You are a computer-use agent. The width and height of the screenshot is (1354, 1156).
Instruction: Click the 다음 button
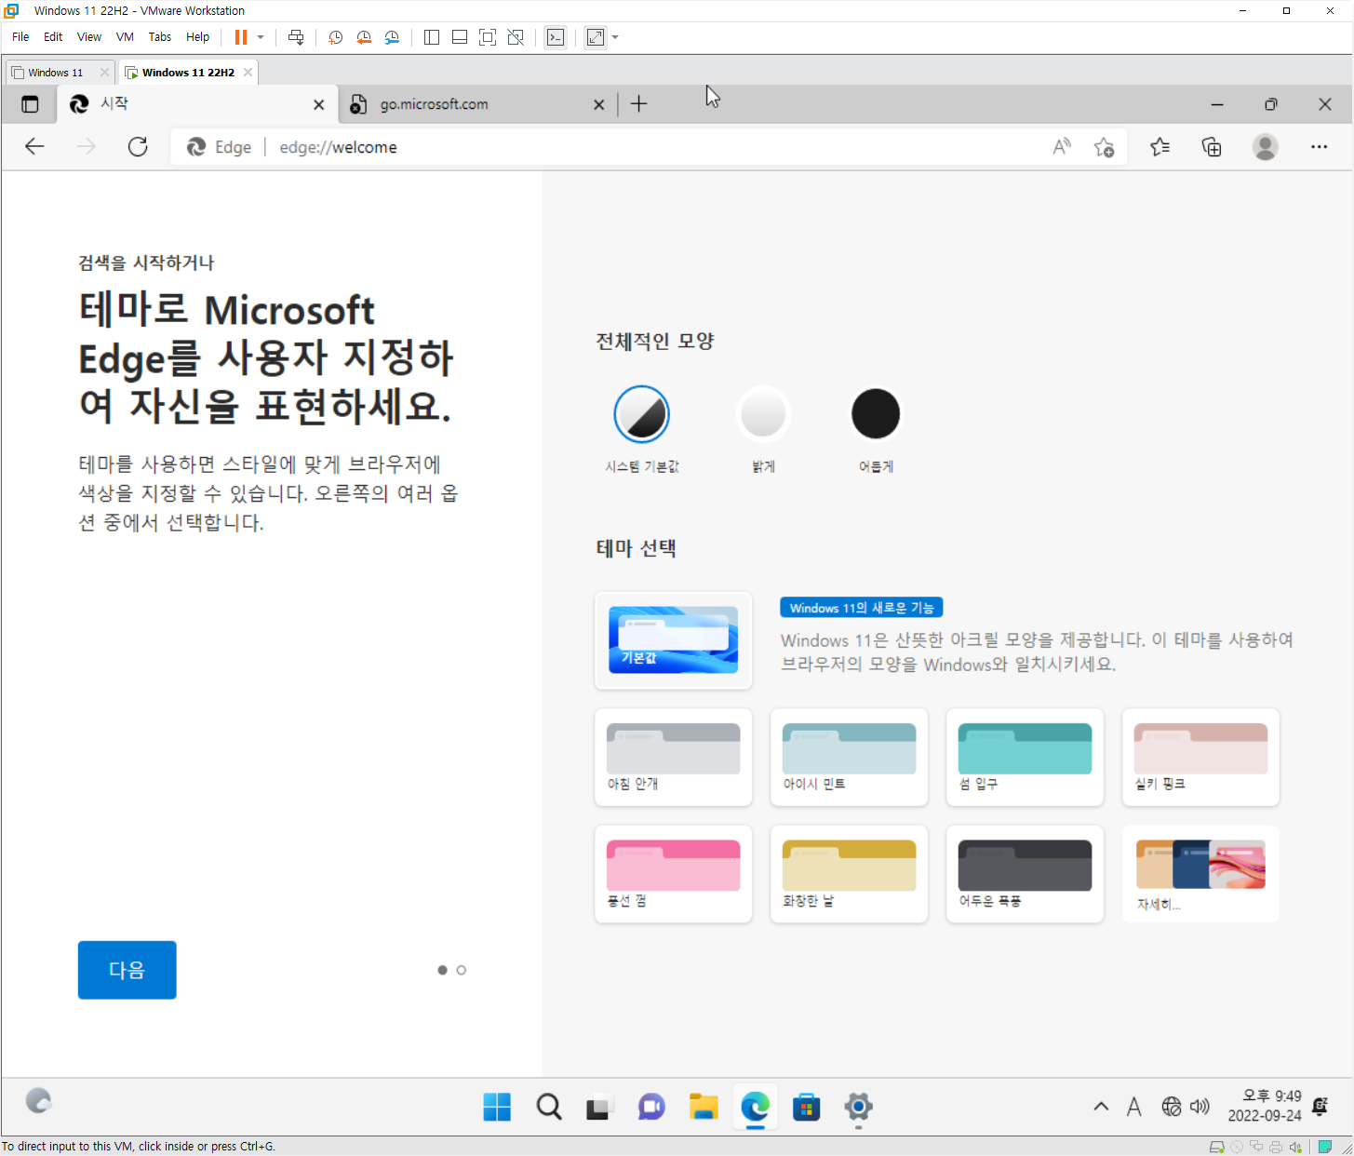tap(127, 970)
